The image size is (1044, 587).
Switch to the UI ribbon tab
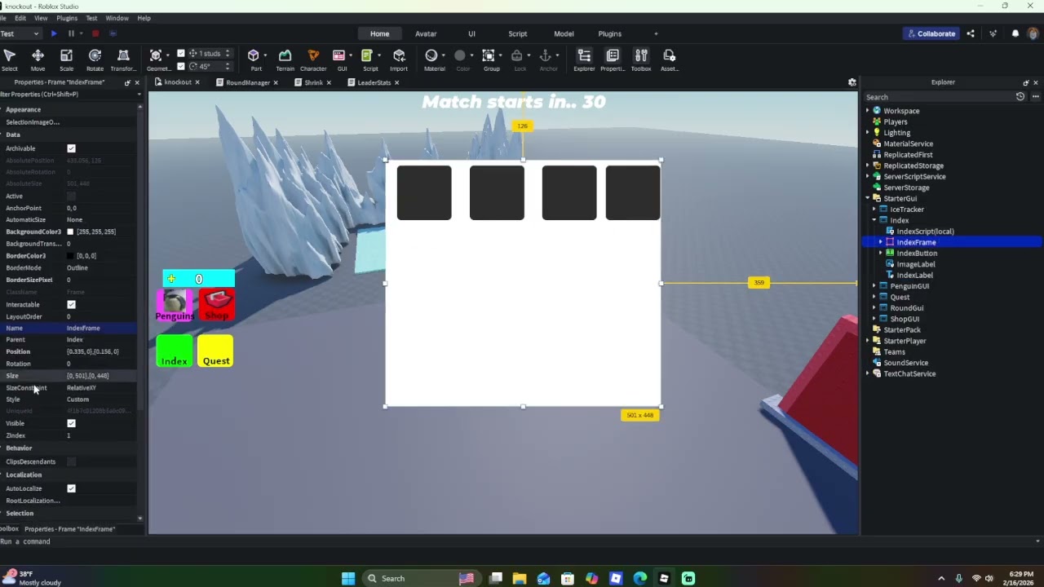tap(471, 33)
